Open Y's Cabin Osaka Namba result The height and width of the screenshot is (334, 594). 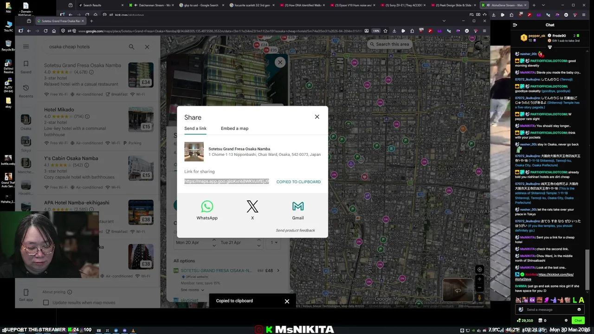[71, 158]
